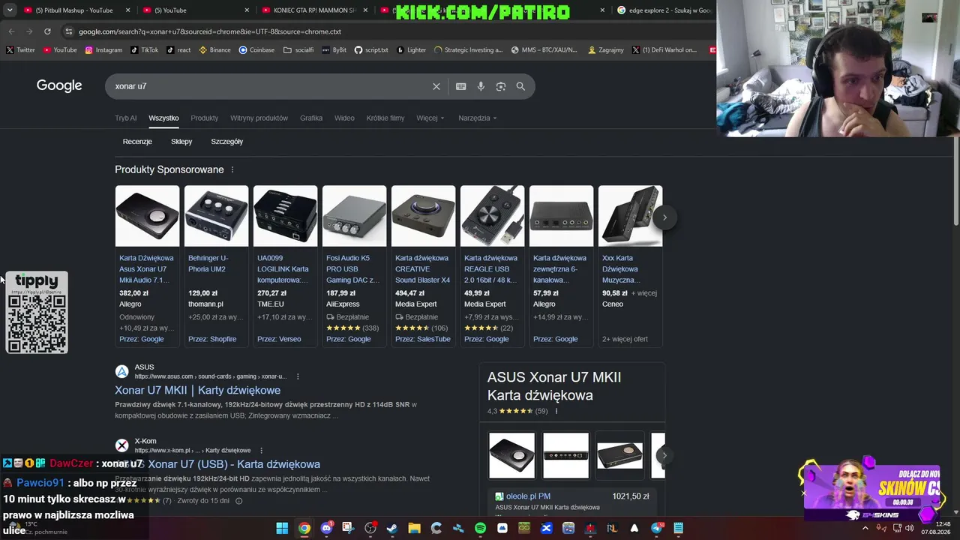
Task: Open more options for the X-Kom result
Action: pos(262,451)
